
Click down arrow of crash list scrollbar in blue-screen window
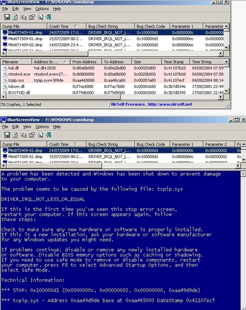(244, 160)
